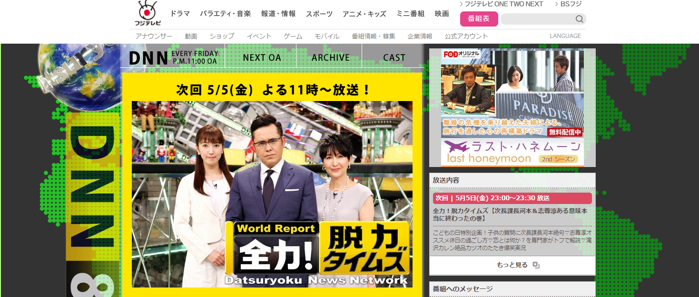Click the chevron before フジテレビ ONE TWO NEXT
The width and height of the screenshot is (699, 297).
[x=462, y=4]
